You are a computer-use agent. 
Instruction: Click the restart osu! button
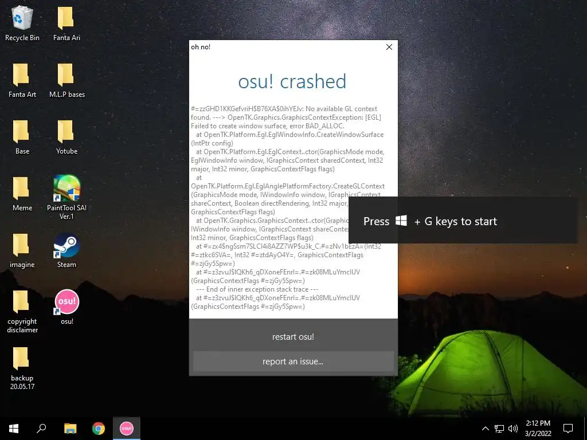(x=293, y=337)
